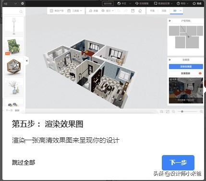This screenshot has width=206, height=181.
Task: Select the vase with branches thumbnail
Action: click(14, 87)
